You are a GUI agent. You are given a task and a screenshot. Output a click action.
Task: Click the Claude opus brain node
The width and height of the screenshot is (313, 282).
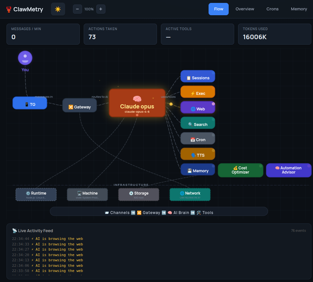[137, 103]
